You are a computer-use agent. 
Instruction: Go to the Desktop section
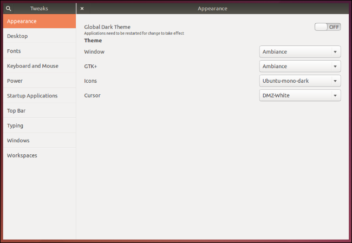tap(40, 36)
